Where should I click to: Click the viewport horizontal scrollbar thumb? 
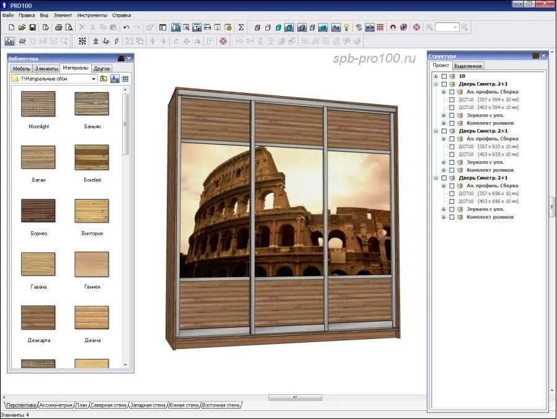295,397
